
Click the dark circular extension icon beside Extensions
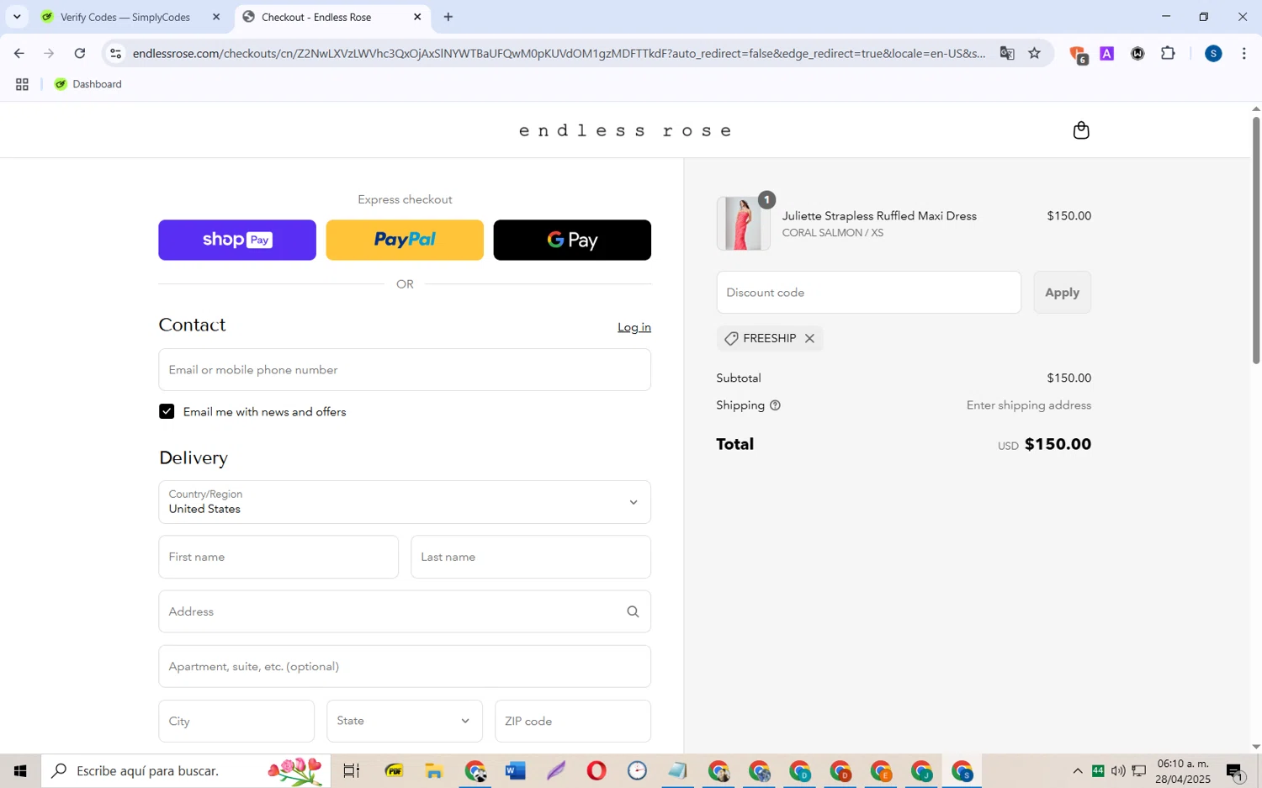point(1137,53)
